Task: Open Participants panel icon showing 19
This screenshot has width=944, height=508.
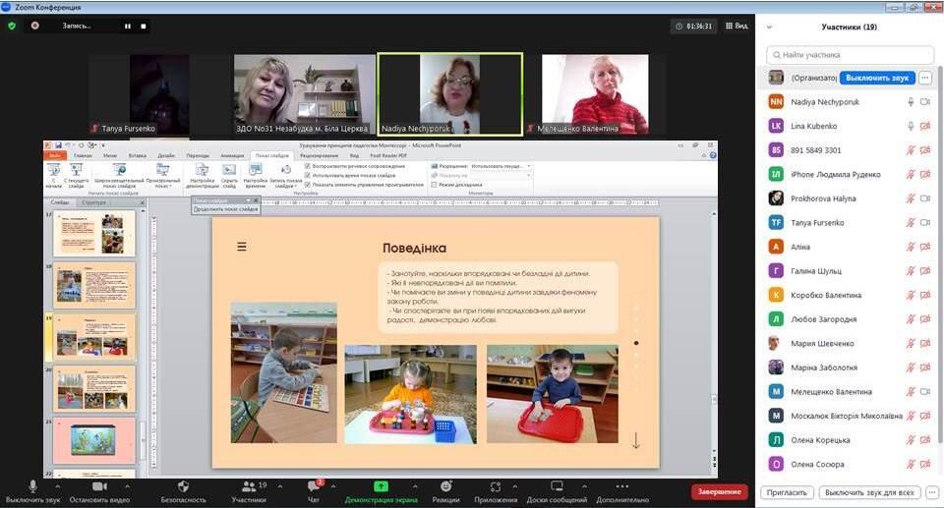Action: pyautogui.click(x=249, y=485)
